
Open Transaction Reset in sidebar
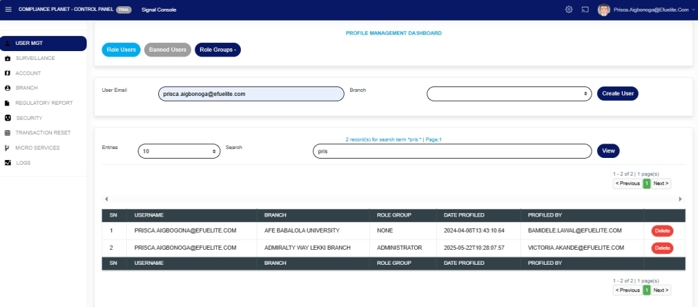click(x=43, y=133)
